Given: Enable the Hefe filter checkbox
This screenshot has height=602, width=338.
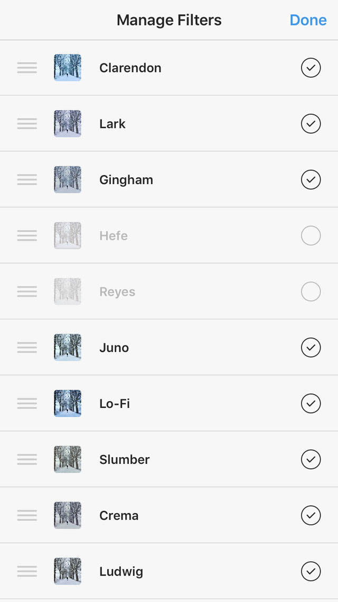Looking at the screenshot, I should [x=311, y=235].
